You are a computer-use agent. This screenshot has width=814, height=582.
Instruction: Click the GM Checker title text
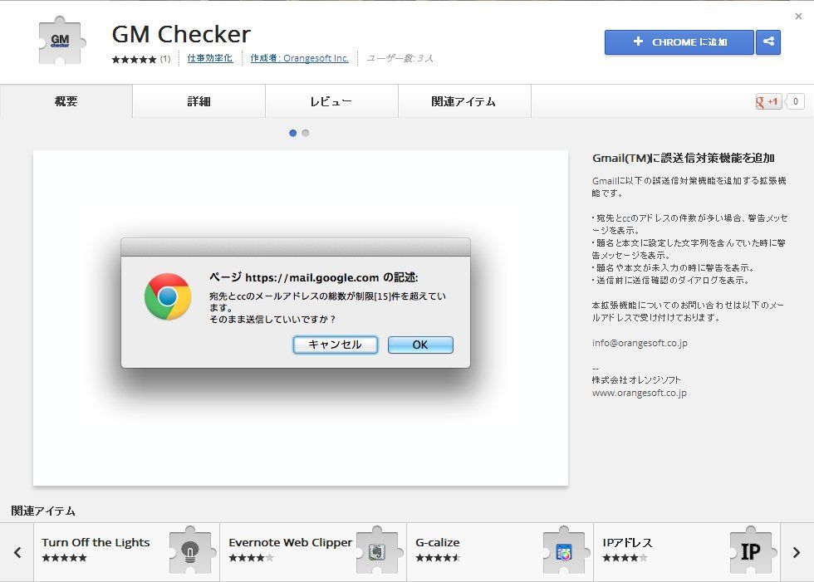pyautogui.click(x=181, y=34)
